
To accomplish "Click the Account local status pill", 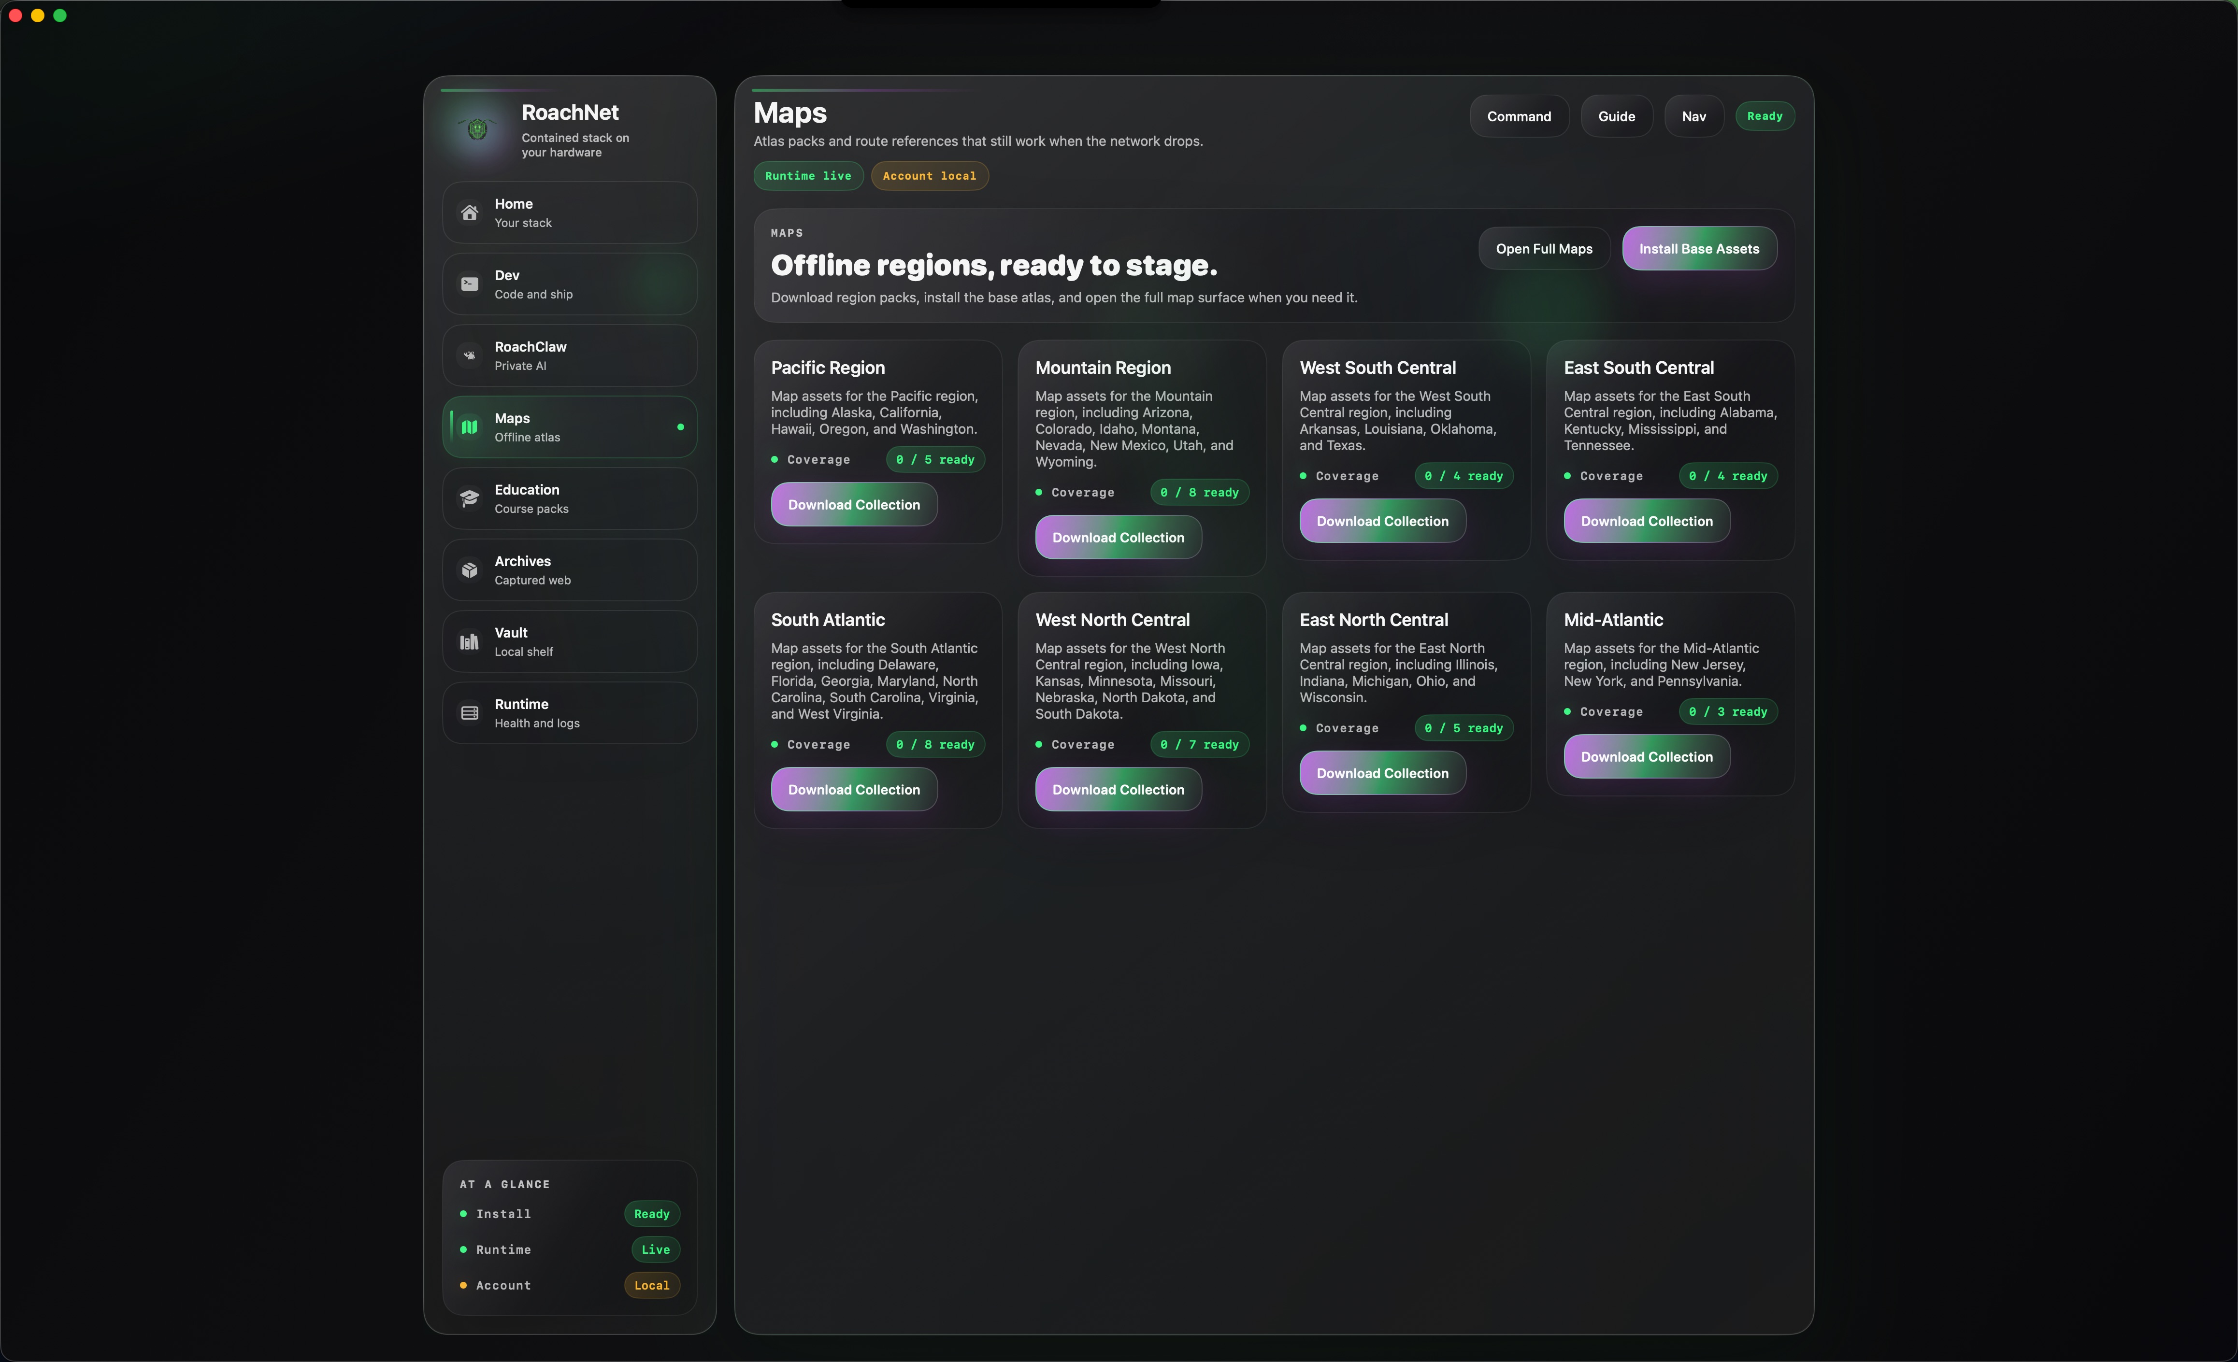I will (929, 176).
